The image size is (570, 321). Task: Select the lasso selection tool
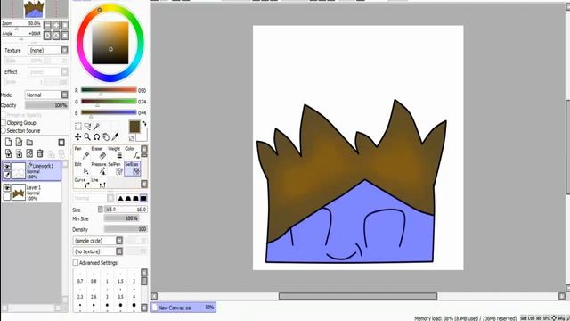[87, 127]
